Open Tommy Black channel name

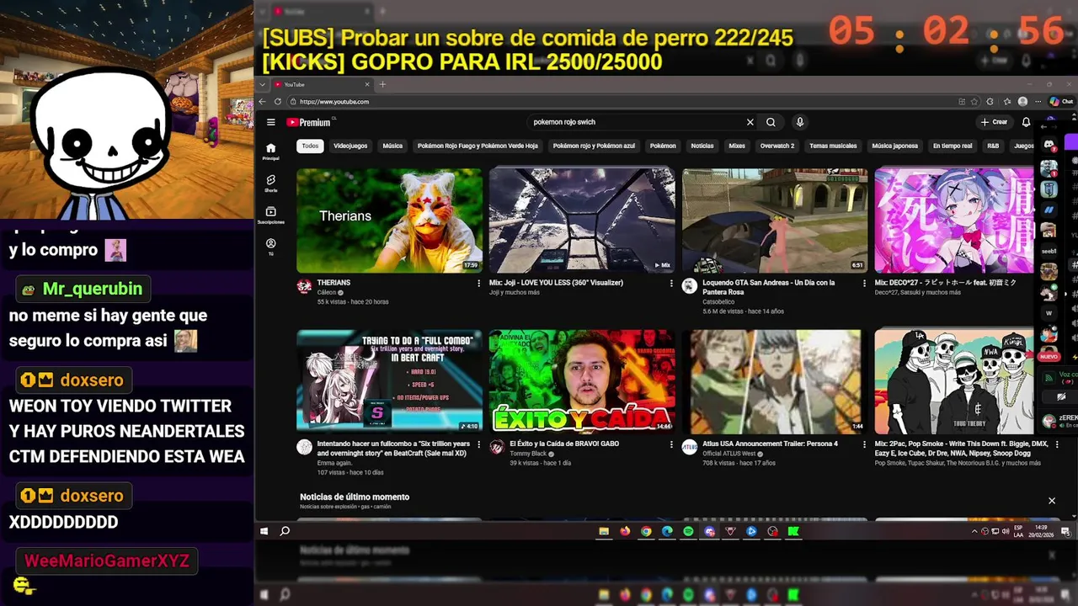click(528, 454)
